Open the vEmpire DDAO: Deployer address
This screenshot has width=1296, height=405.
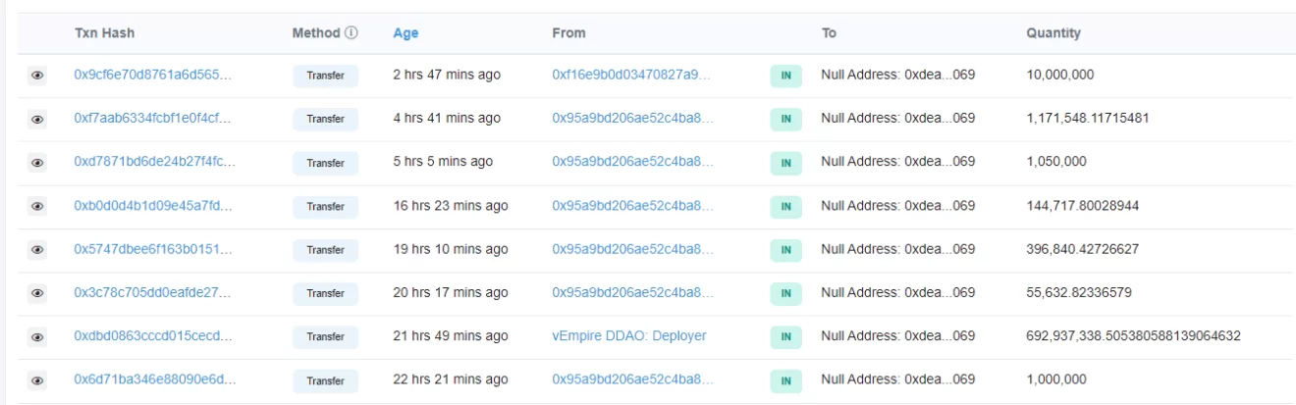pos(628,336)
